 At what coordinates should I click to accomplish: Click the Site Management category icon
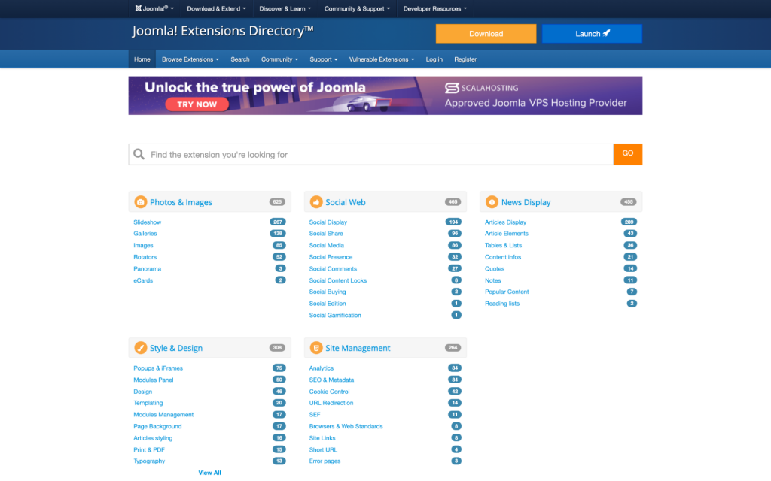click(316, 347)
